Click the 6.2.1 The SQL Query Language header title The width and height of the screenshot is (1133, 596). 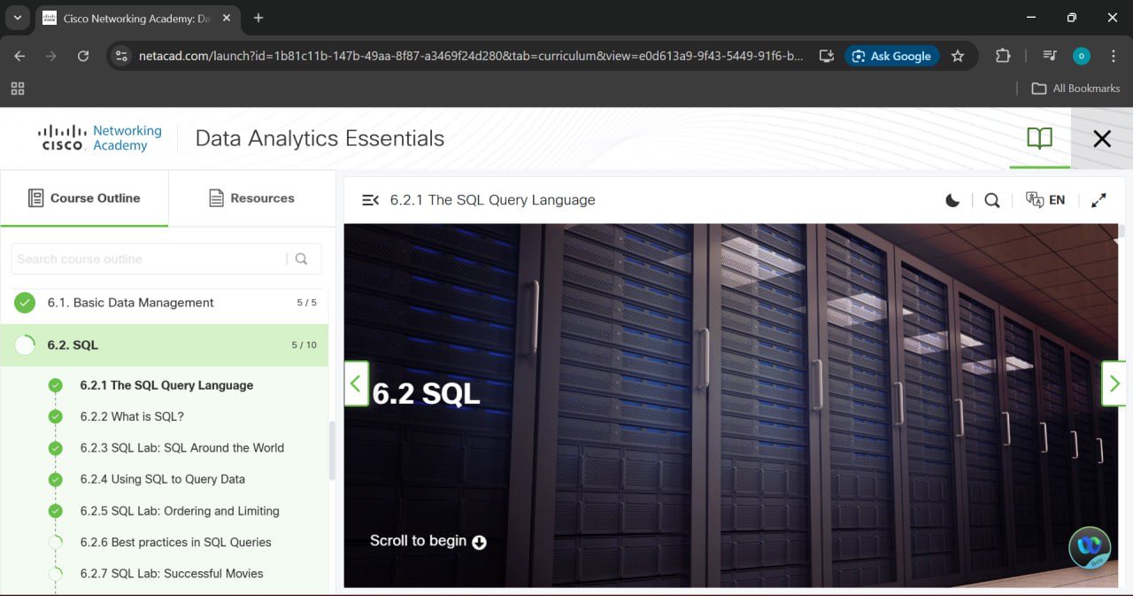(492, 200)
